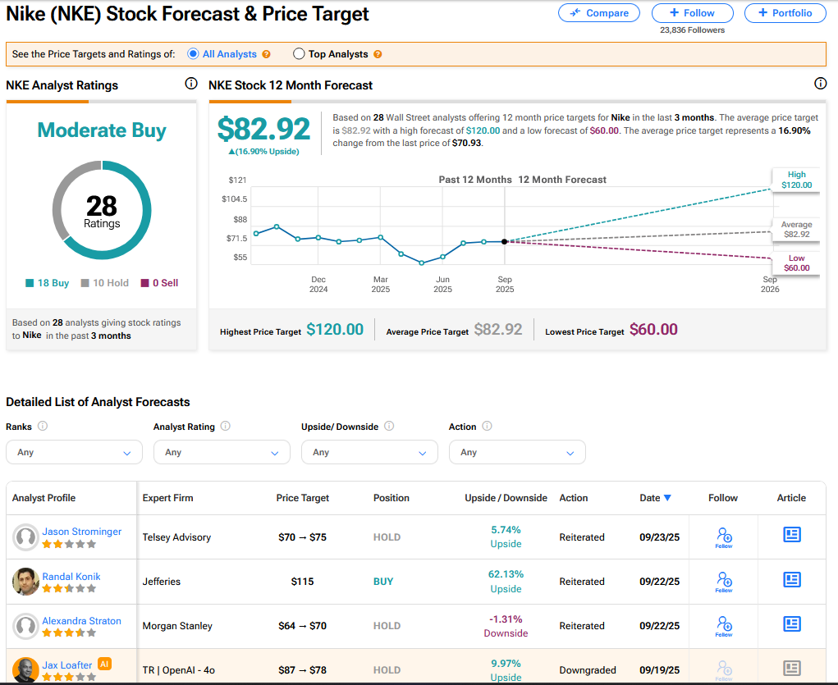Screen dimensions: 838x685
Task: Click the Sep 2025 black chart point
Action: 505,242
